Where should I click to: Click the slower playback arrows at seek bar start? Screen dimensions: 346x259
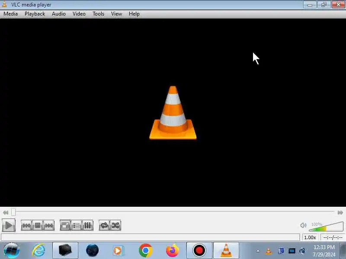click(x=6, y=212)
